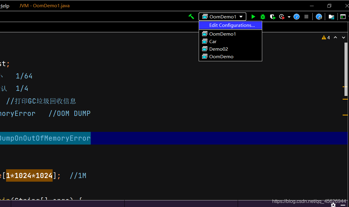This screenshot has width=349, height=207.
Task: Select the Demo02 run configuration
Action: 230,49
